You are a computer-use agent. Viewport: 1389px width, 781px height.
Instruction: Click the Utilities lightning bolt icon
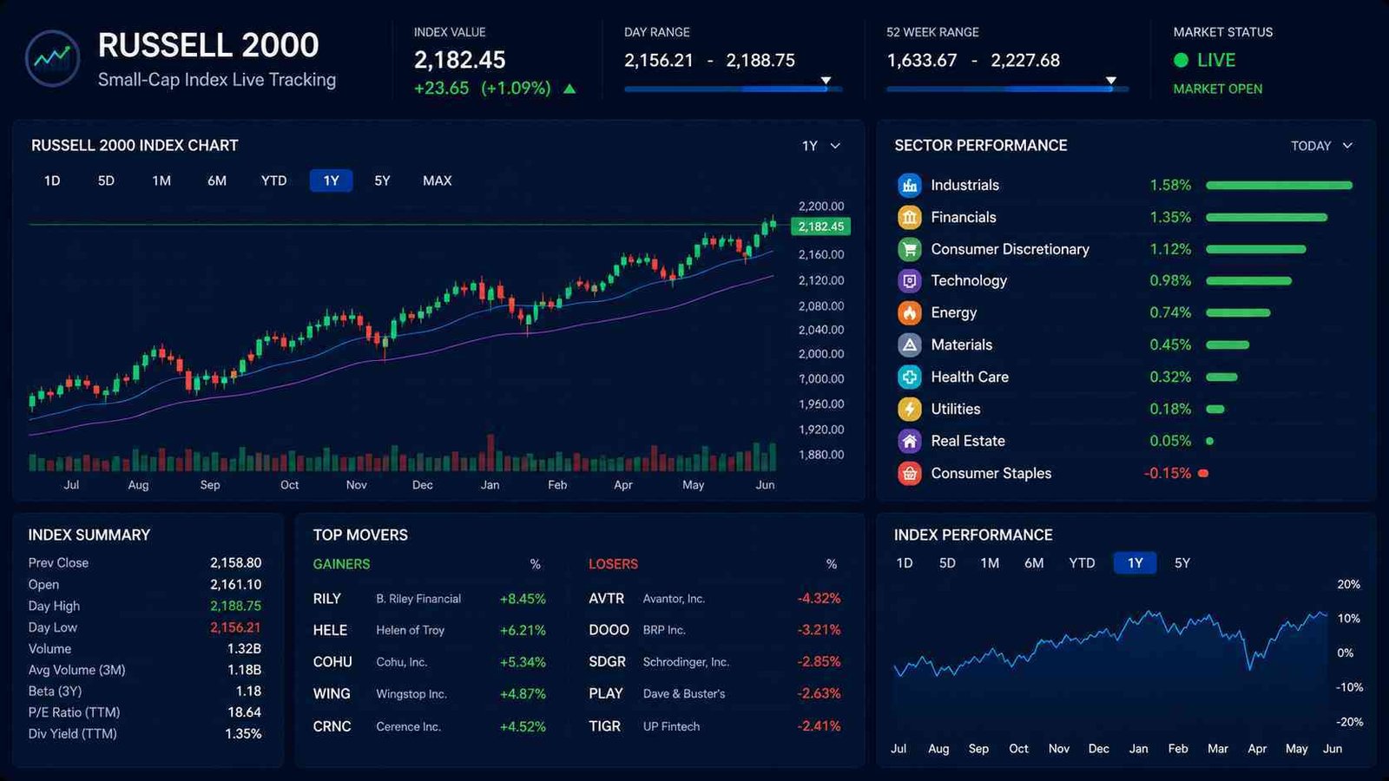pyautogui.click(x=909, y=409)
